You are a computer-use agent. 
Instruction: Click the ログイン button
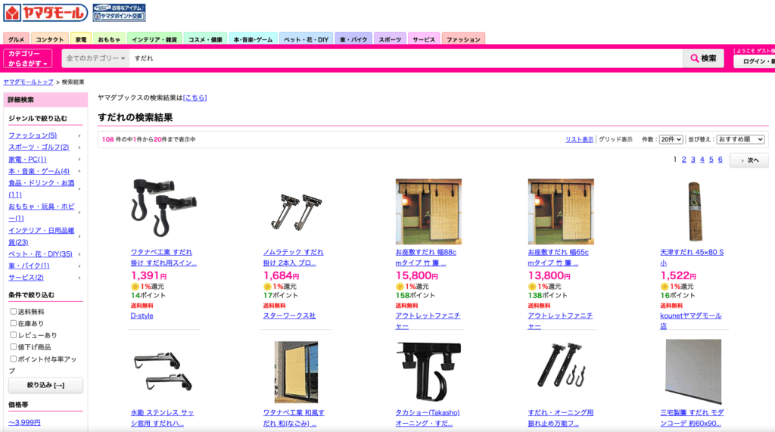click(755, 61)
